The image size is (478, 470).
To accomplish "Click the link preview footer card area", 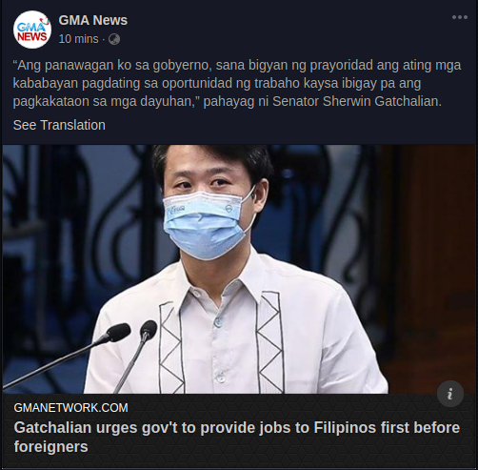I will pos(239,430).
